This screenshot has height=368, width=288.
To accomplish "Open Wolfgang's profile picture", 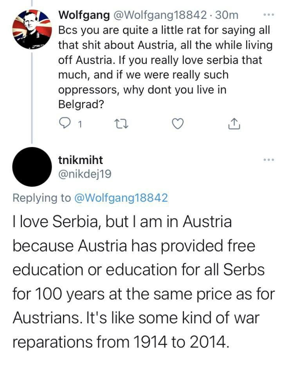I will 32,29.
